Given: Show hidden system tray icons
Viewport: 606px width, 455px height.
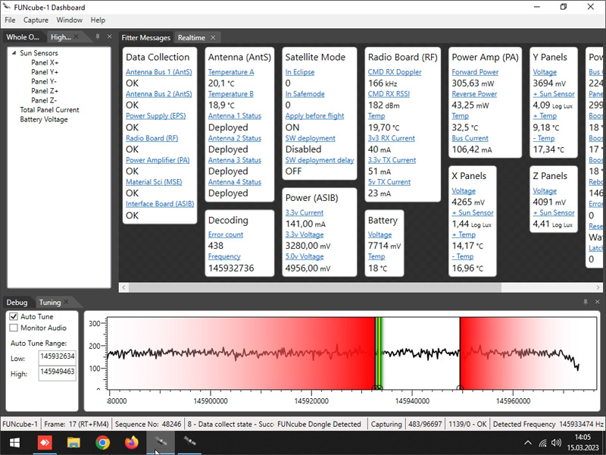Looking at the screenshot, I should click(527, 443).
